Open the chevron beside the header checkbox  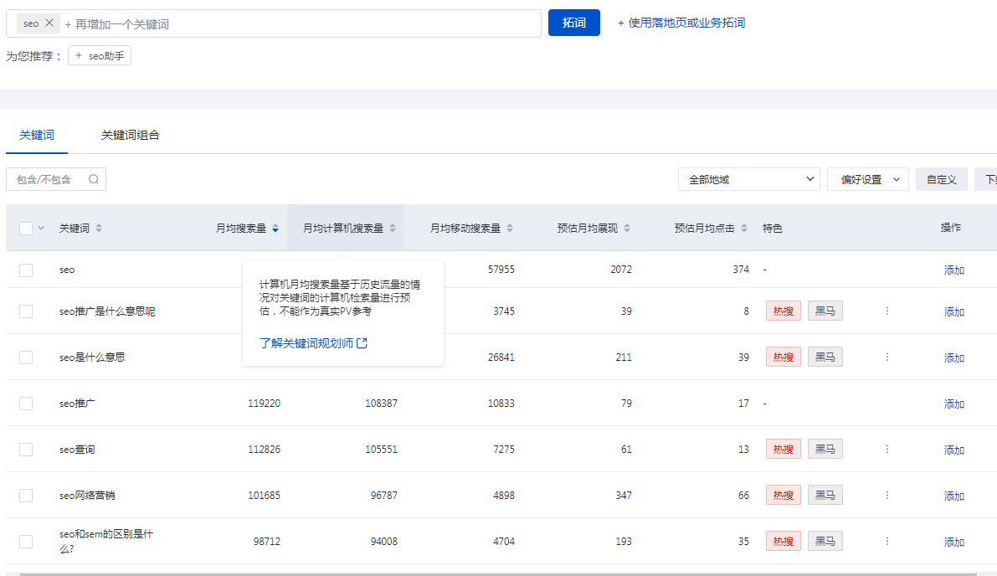39,227
